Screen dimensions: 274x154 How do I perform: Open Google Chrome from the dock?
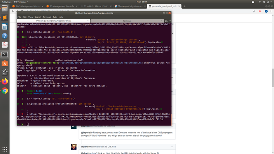[5, 90]
